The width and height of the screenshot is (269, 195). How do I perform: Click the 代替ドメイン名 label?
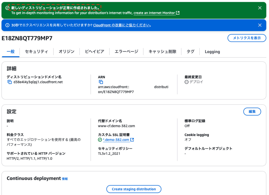coord(110,121)
